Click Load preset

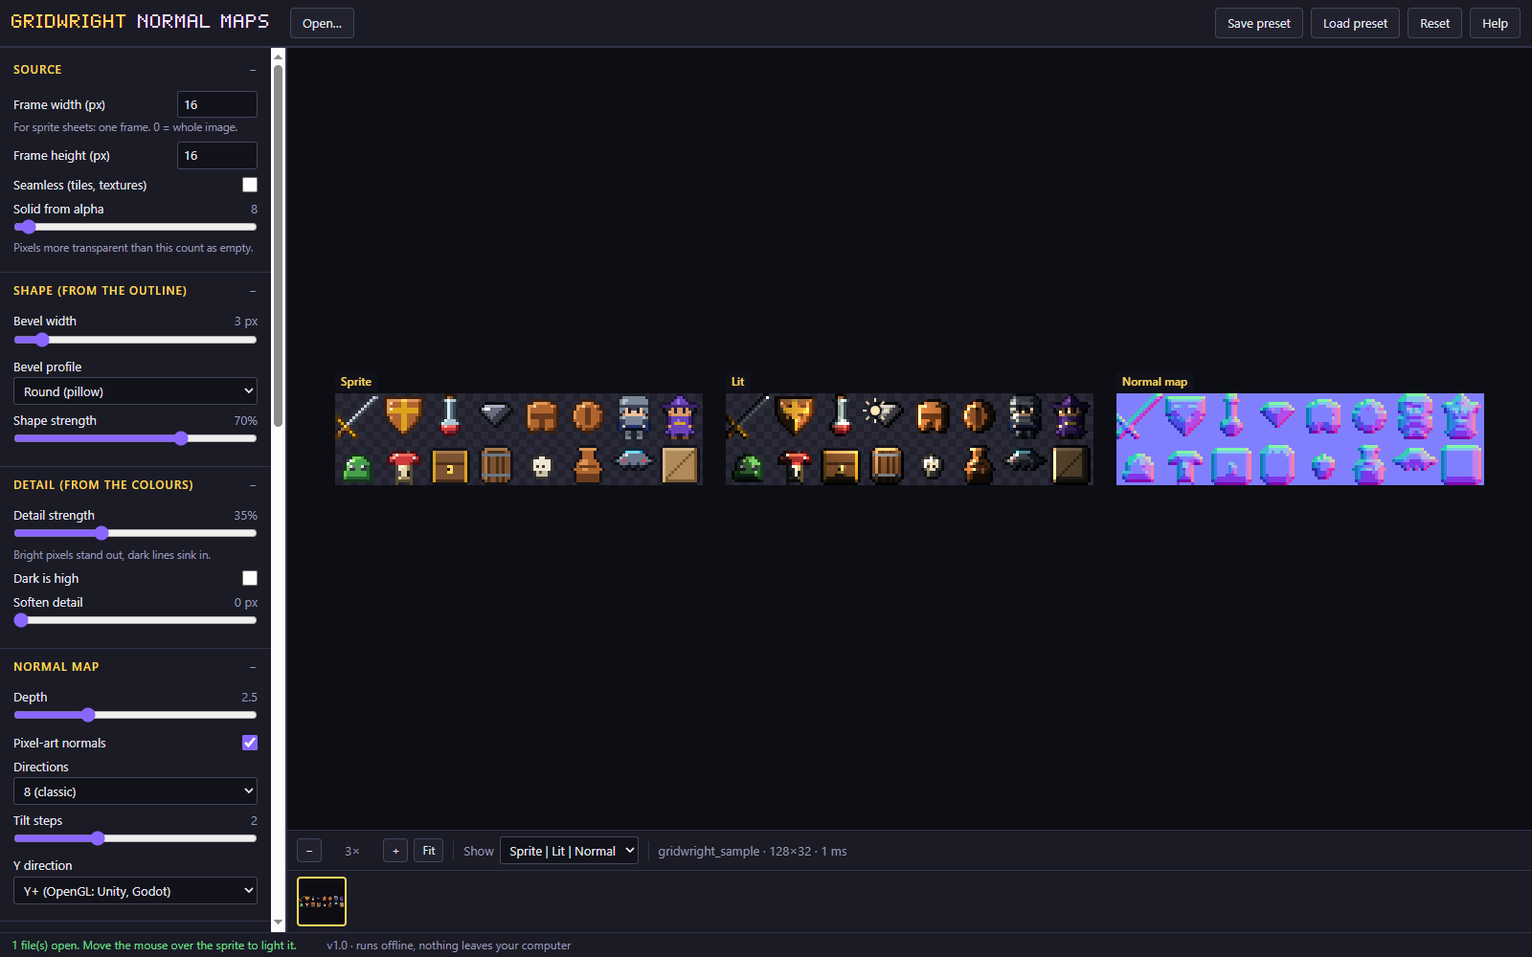point(1355,23)
